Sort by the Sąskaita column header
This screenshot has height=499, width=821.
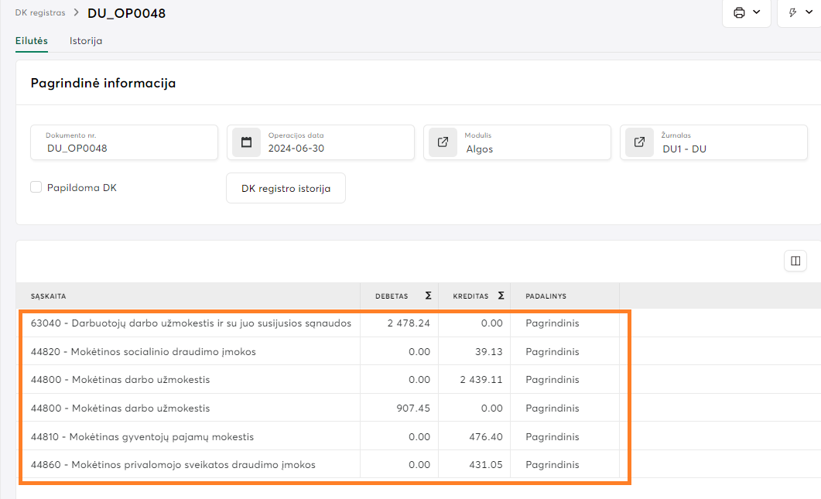48,296
